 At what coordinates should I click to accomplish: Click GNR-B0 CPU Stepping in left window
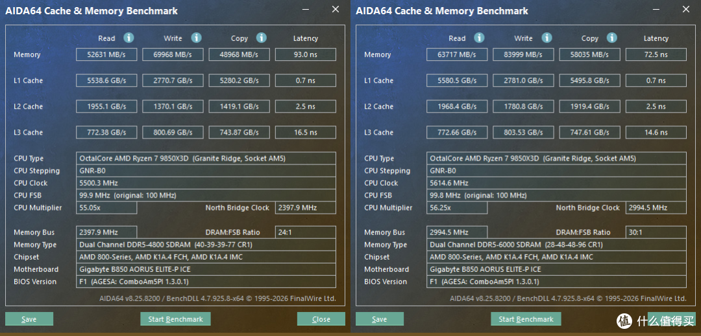pyautogui.click(x=206, y=171)
